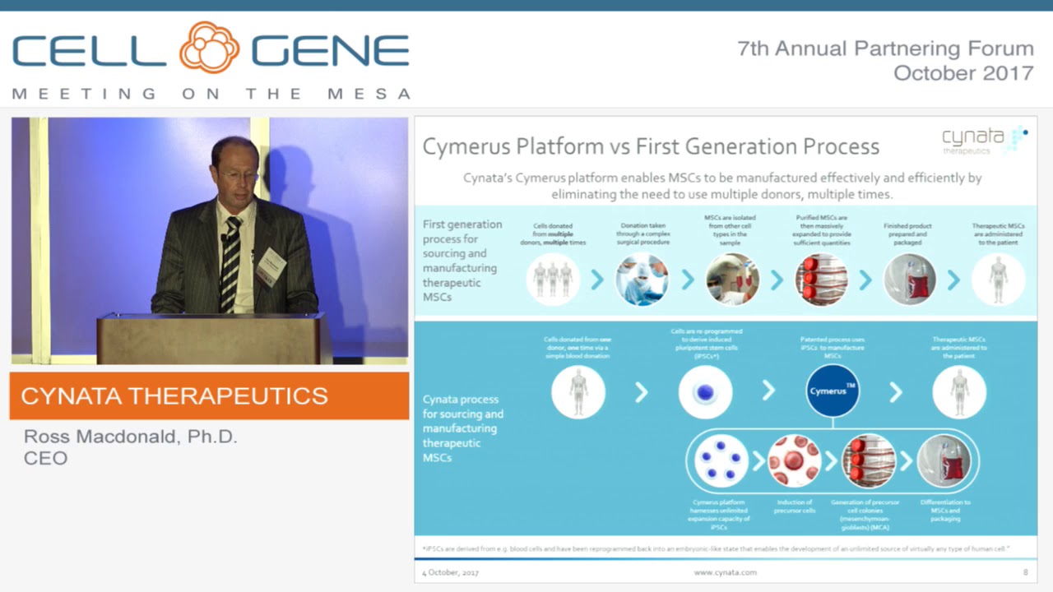Click the iPSCs footnote at slide bottom
Image resolution: width=1053 pixels, height=592 pixels.
(714, 548)
